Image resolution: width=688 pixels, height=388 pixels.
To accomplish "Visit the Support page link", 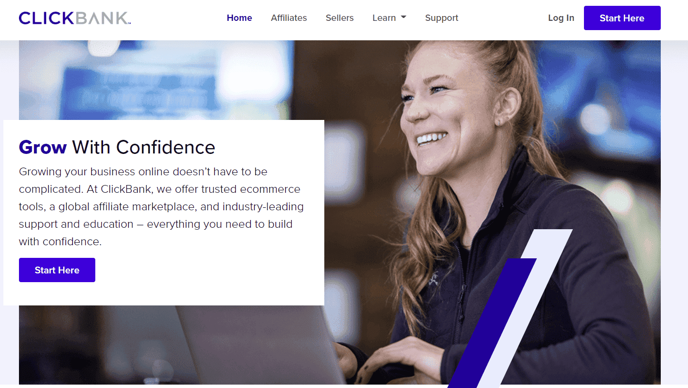I will 441,18.
